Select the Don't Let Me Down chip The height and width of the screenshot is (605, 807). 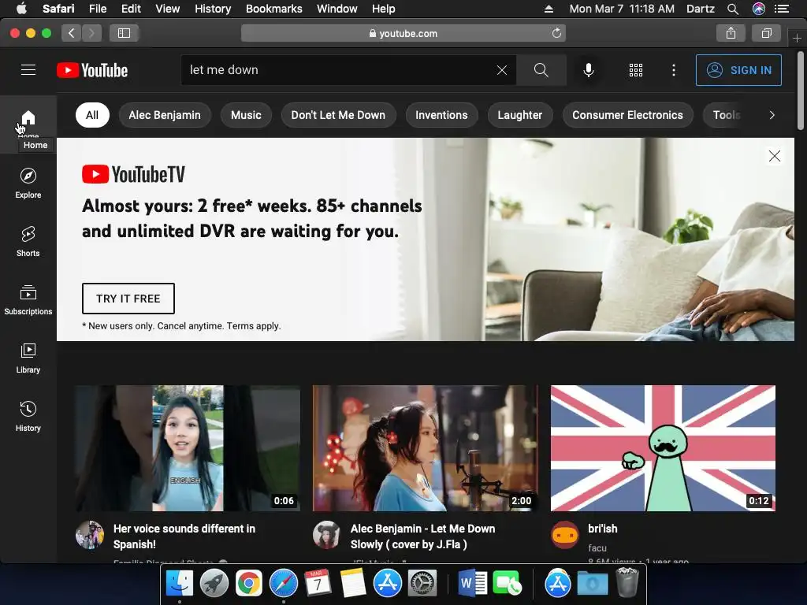point(338,115)
